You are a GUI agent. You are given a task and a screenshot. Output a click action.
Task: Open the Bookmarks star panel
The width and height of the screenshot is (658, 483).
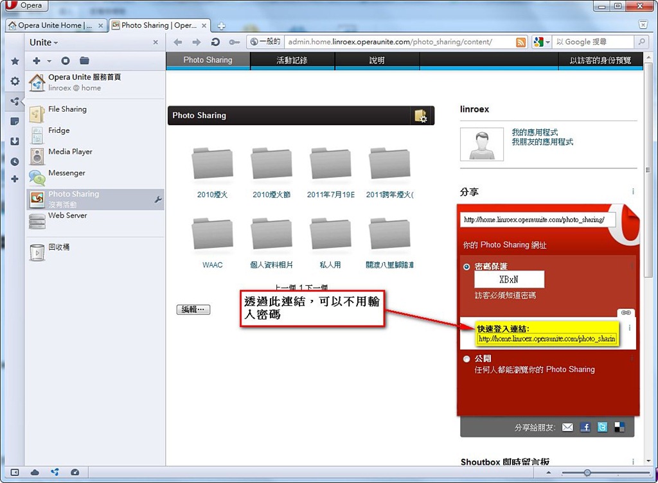click(x=15, y=61)
